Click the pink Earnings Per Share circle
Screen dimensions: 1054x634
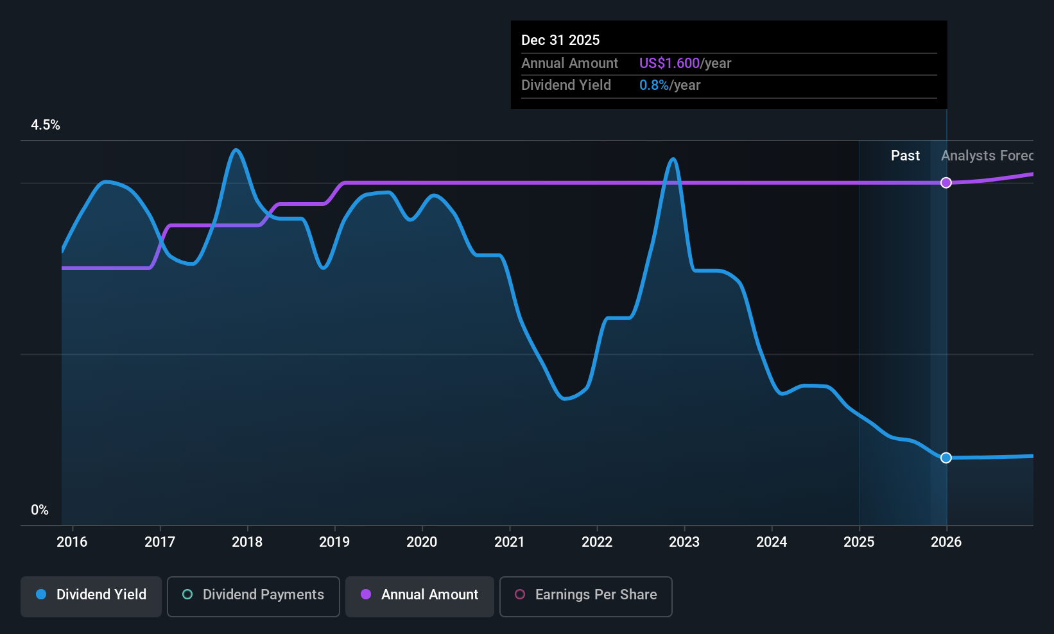tap(520, 594)
